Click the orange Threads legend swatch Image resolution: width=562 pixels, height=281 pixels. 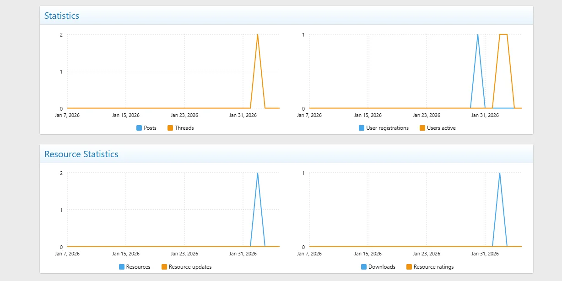(x=170, y=128)
